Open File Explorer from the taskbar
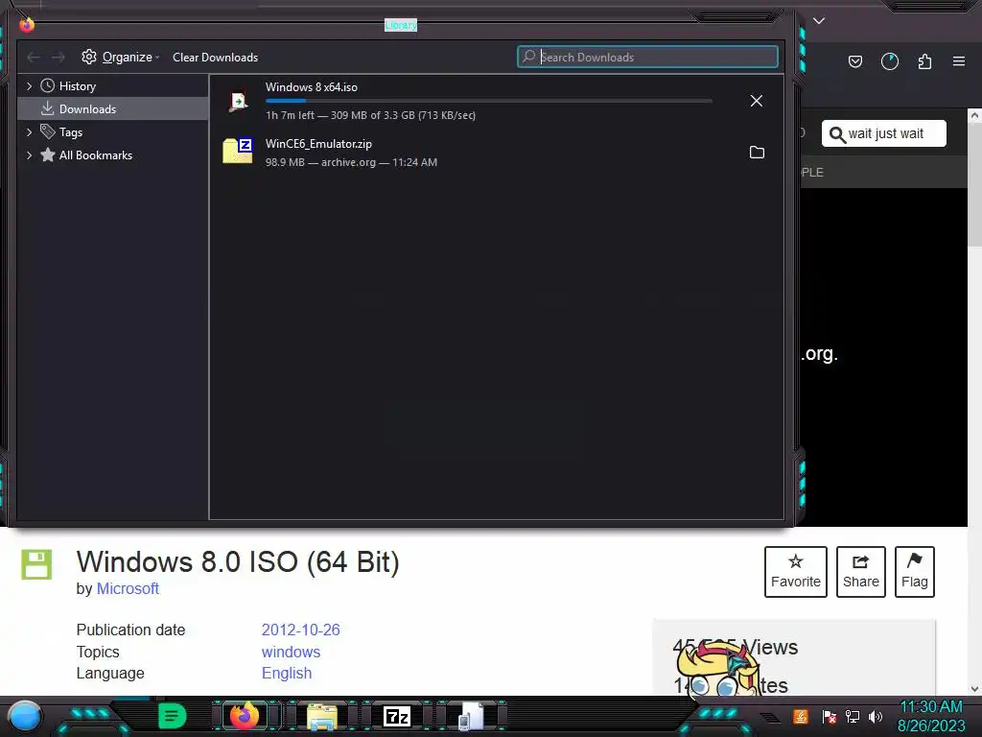 point(322,716)
